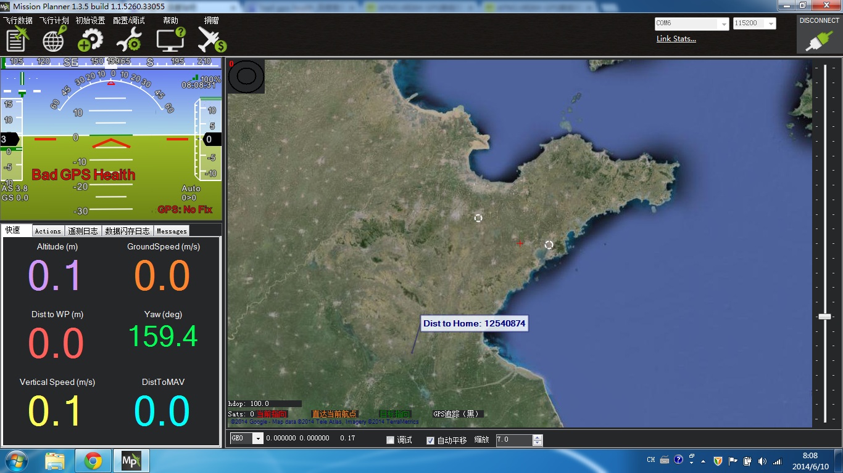The image size is (843, 473).
Task: Select the 遥测日志 telemetry logs tab
Action: coord(83,231)
